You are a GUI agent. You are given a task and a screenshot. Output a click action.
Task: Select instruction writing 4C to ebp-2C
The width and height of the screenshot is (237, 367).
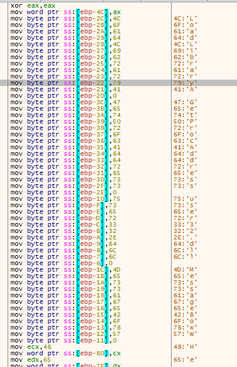coord(65,19)
